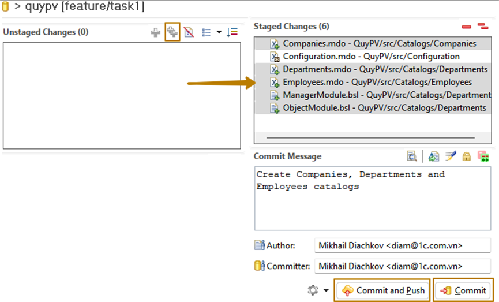The image size is (499, 302).
Task: Click the add selected files to index icon
Action: pyautogui.click(x=156, y=33)
